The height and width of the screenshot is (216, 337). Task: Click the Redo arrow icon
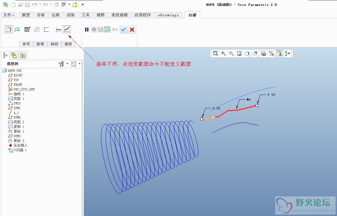click(x=45, y=4)
